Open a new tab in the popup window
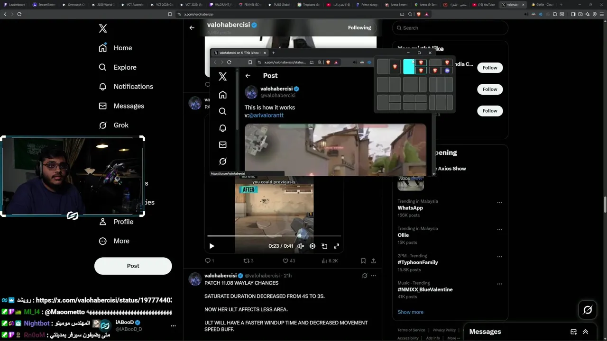Viewport: 607px width, 341px height. (273, 53)
